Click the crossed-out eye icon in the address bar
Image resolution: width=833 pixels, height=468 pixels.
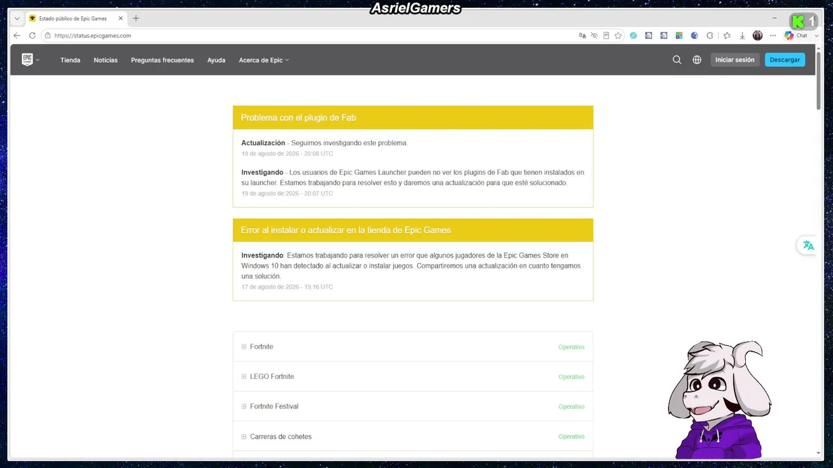[594, 36]
